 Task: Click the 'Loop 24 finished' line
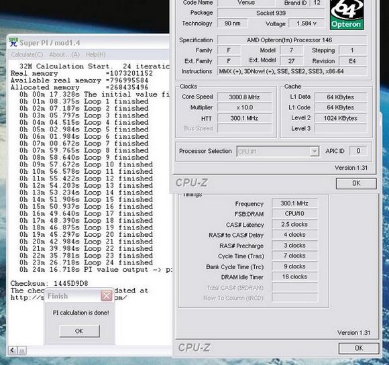coord(86,262)
